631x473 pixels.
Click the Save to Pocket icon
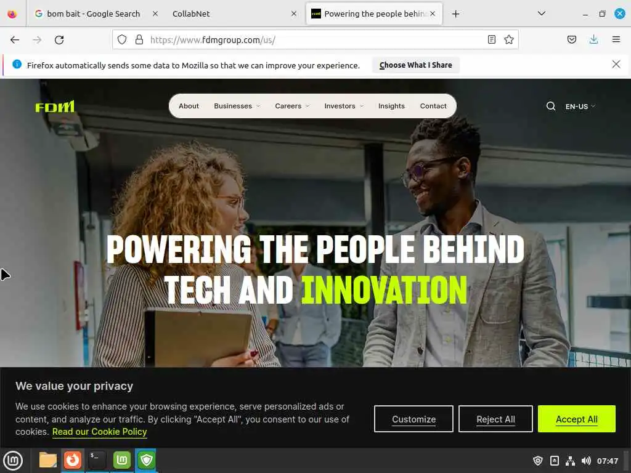571,39
